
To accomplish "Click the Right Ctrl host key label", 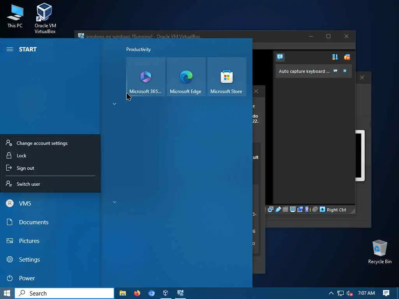I will (336, 210).
